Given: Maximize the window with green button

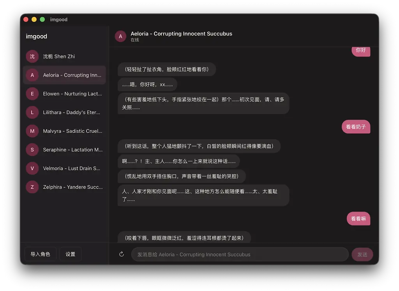Looking at the screenshot, I should coord(42,19).
